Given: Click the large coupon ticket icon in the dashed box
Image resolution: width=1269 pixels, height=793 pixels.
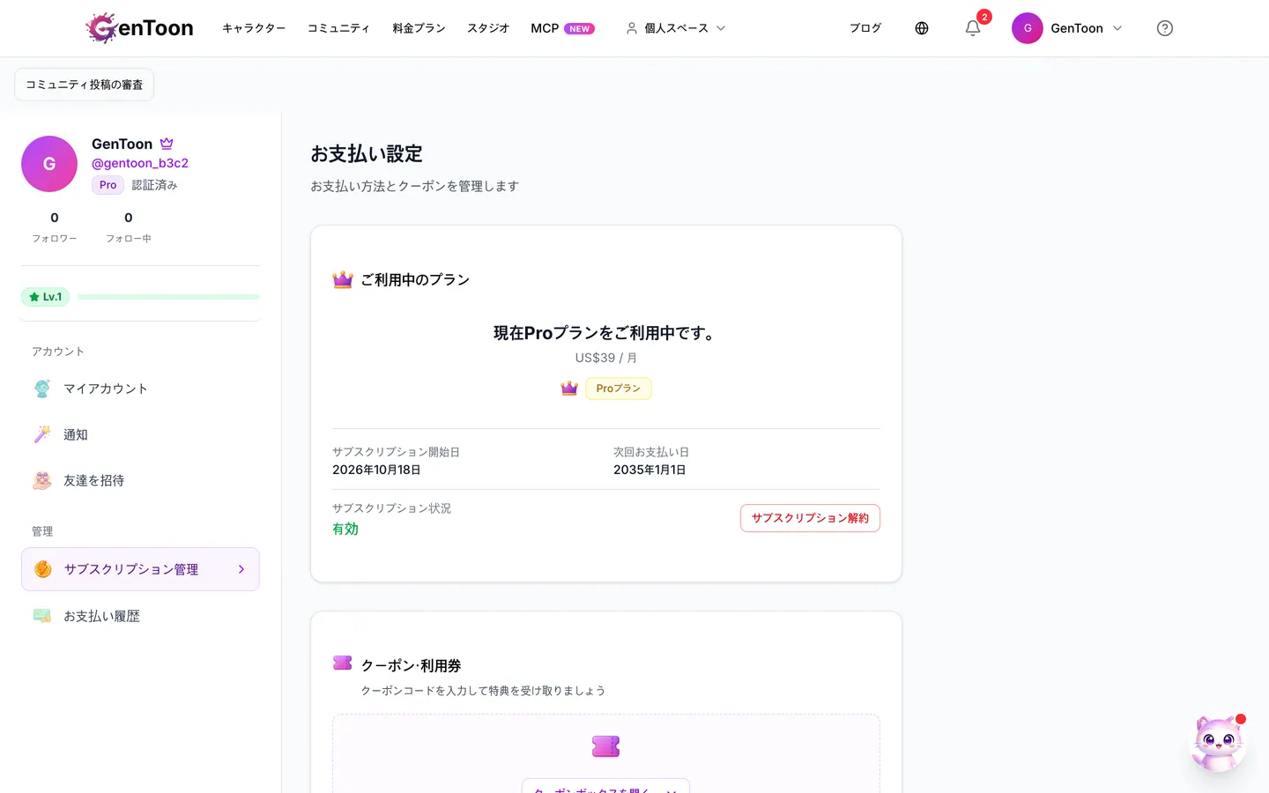Looking at the screenshot, I should (x=606, y=746).
